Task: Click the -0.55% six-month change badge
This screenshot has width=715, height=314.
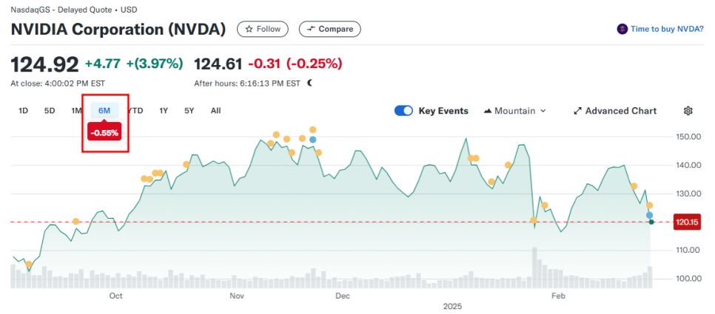Action: click(104, 133)
